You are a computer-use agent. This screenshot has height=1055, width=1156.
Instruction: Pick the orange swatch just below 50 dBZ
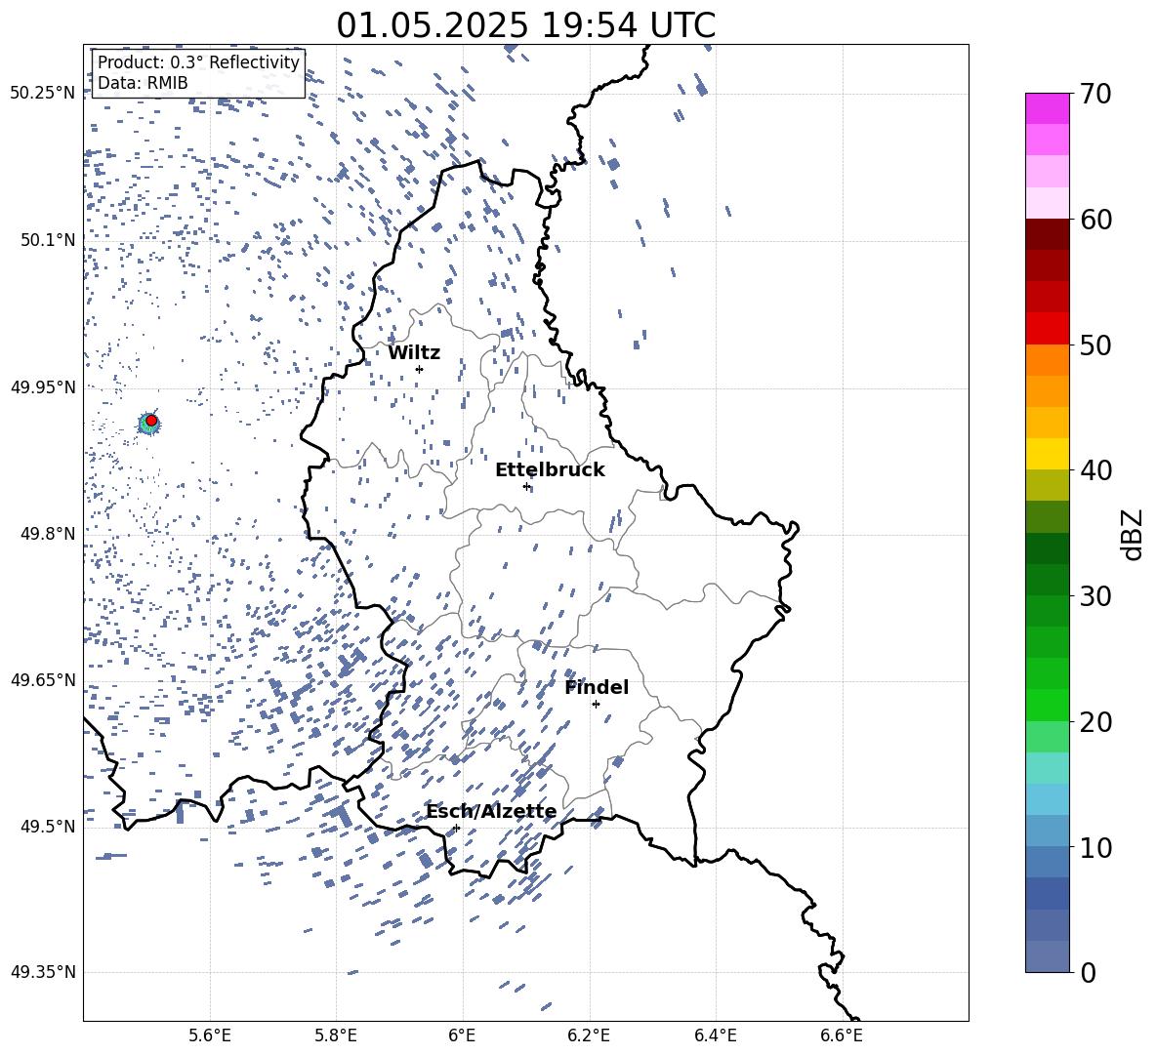(x=1048, y=360)
